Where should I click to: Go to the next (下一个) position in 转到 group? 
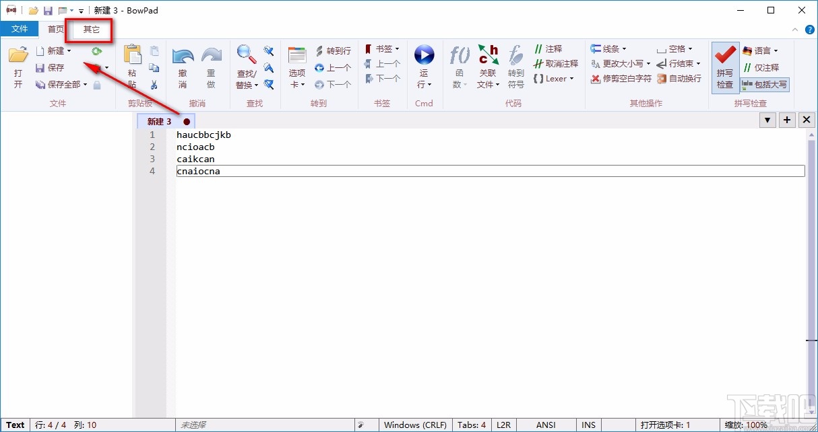coord(333,84)
